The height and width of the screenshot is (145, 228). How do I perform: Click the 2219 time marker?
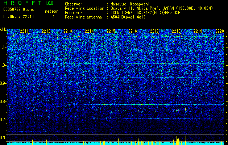tap(198, 31)
